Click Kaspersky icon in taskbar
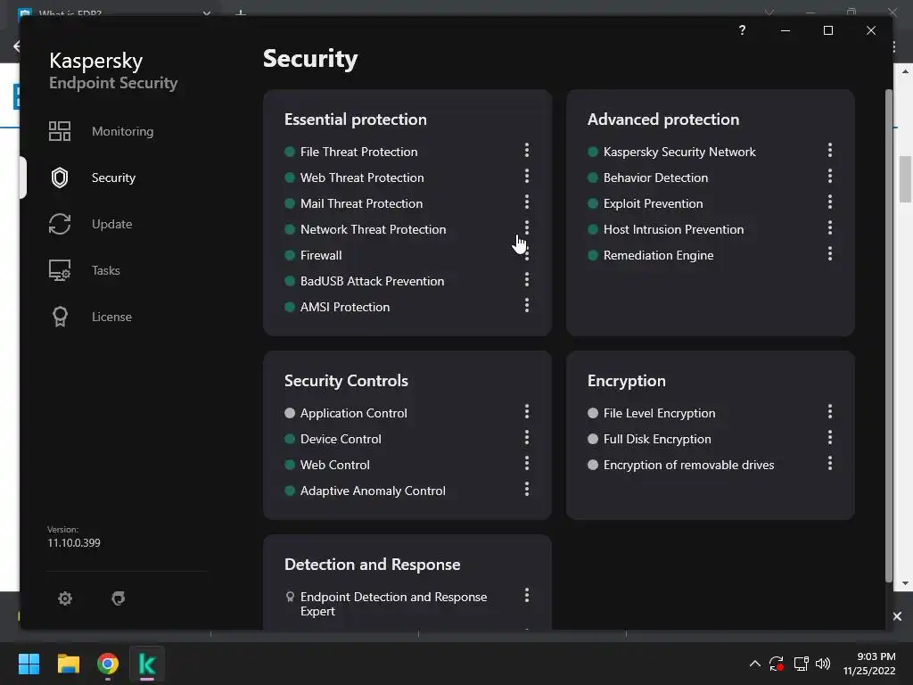This screenshot has height=685, width=913. 147,664
